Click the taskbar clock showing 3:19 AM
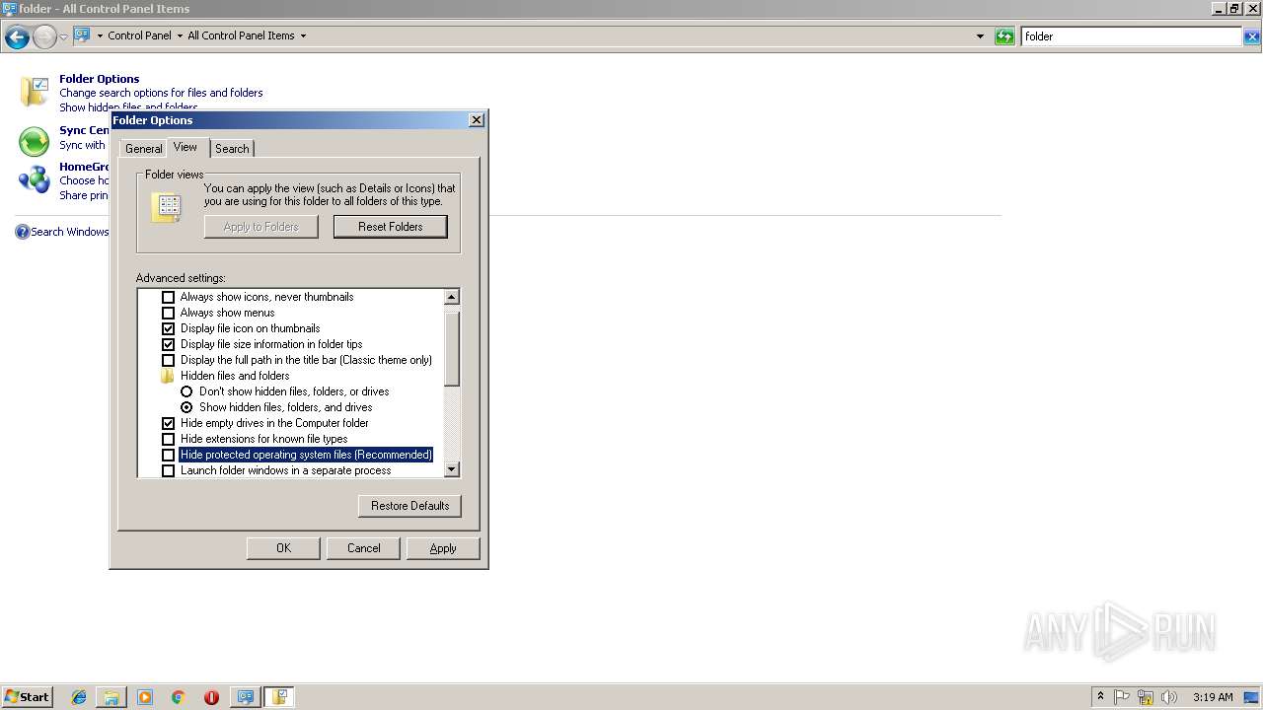The height and width of the screenshot is (710, 1263). point(1213,697)
